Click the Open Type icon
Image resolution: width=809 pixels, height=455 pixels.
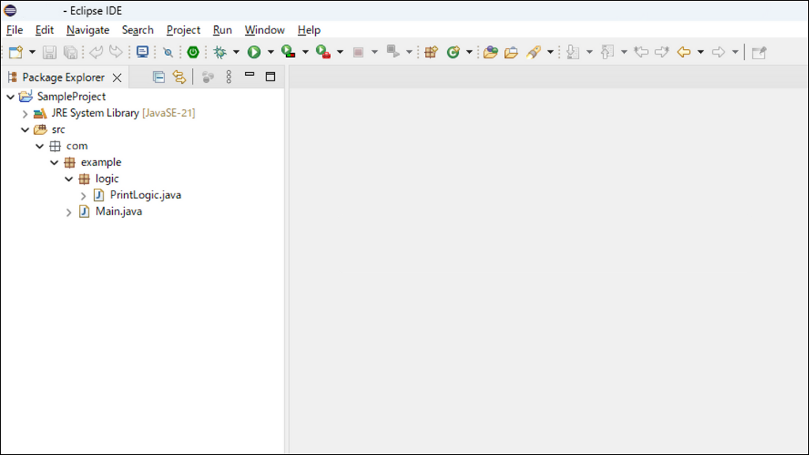pos(491,52)
